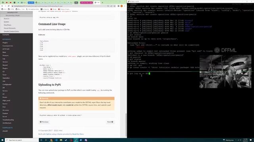The height and width of the screenshot is (142, 254).
Task: Open 'Examples' in the docs sidebar
Action: [6, 35]
